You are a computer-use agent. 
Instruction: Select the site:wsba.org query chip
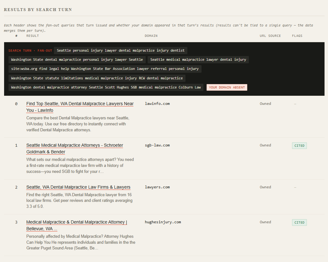coord(105,69)
